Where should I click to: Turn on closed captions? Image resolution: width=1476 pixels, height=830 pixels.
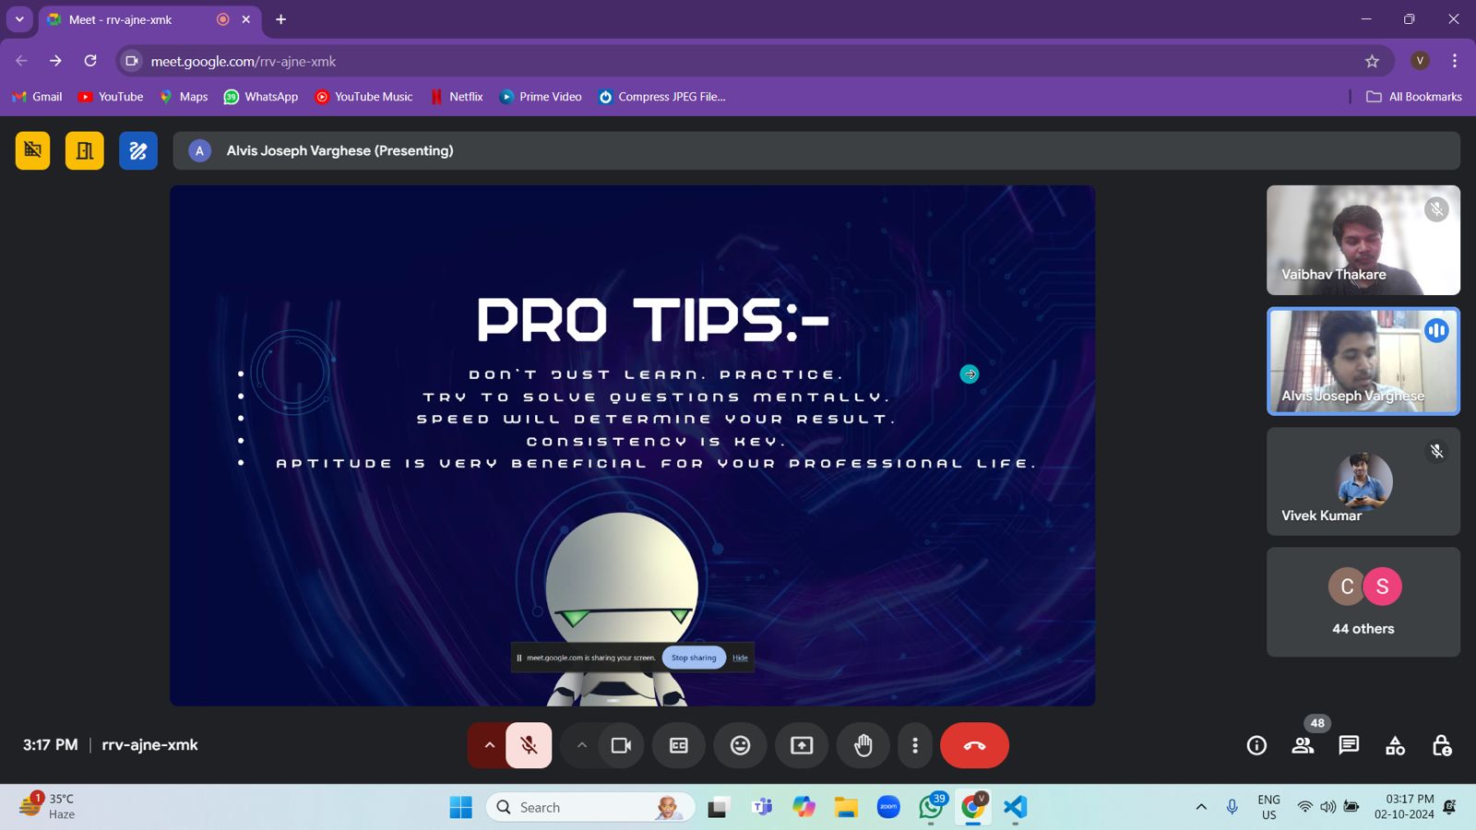coord(679,745)
